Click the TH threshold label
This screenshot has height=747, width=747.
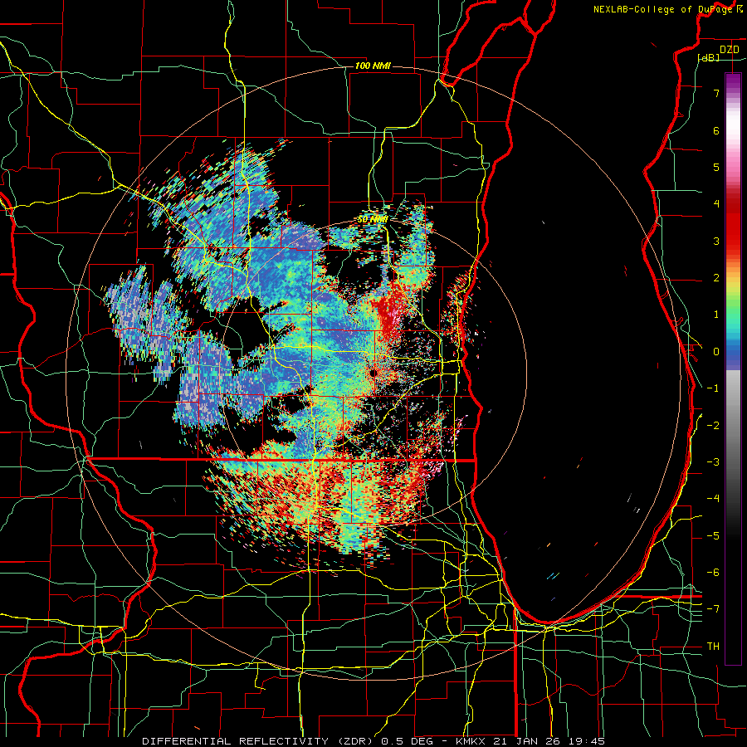(x=713, y=647)
